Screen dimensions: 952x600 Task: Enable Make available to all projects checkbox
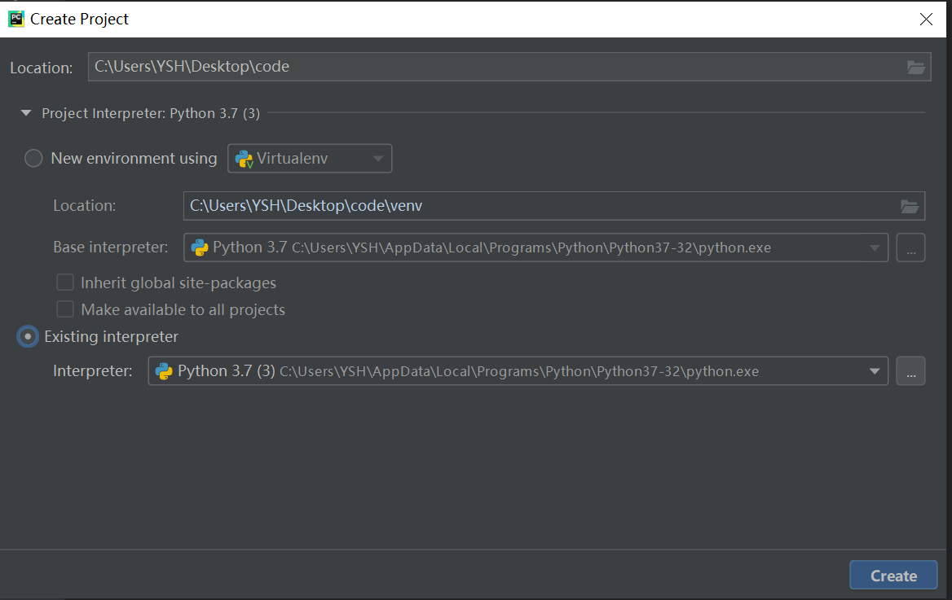pyautogui.click(x=65, y=309)
